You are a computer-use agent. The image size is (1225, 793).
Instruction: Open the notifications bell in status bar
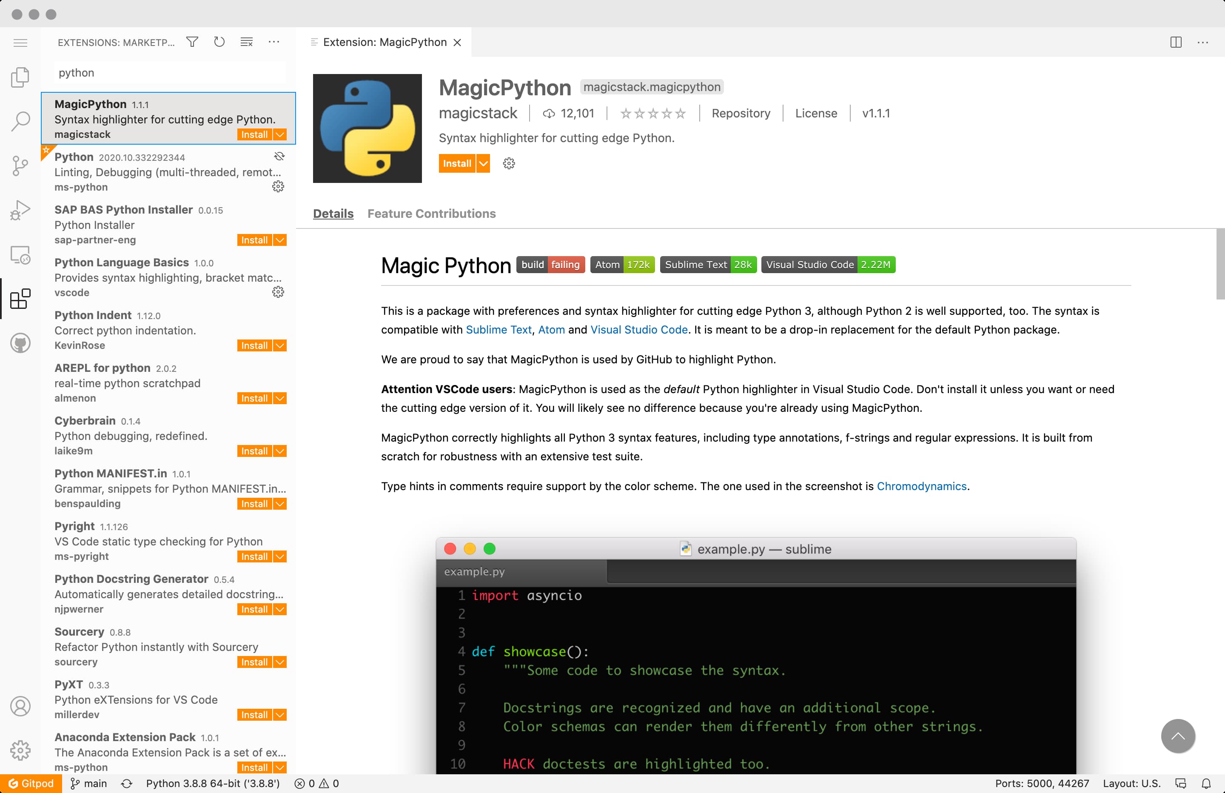[x=1206, y=784]
